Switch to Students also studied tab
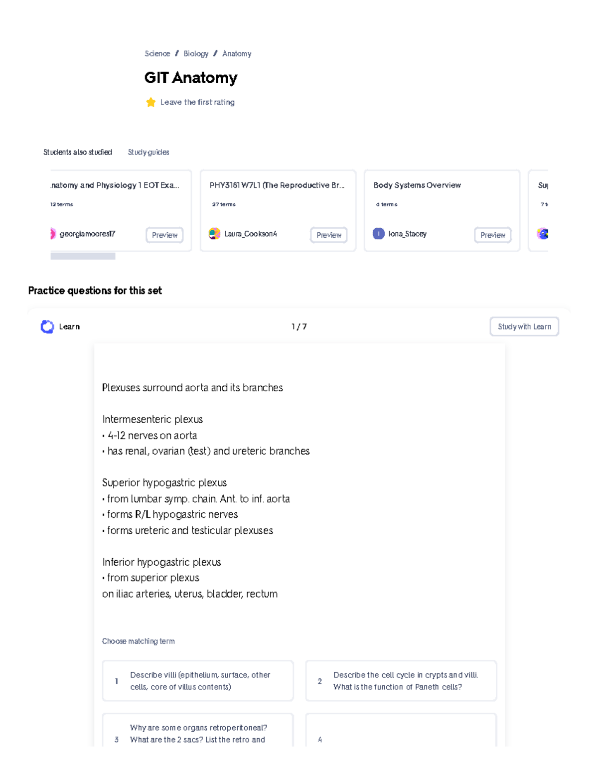The height and width of the screenshot is (774, 598). (78, 152)
